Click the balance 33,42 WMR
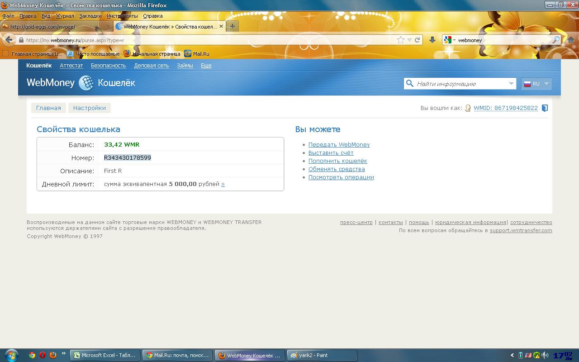579x362 pixels. pos(122,144)
